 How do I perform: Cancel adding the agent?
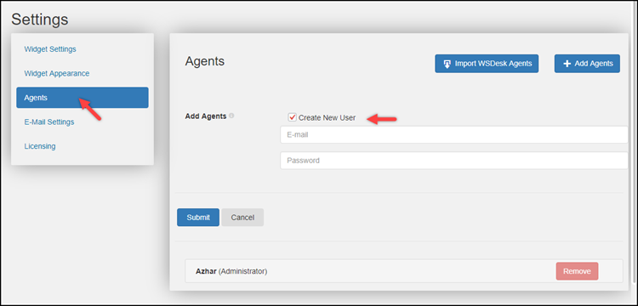[242, 218]
